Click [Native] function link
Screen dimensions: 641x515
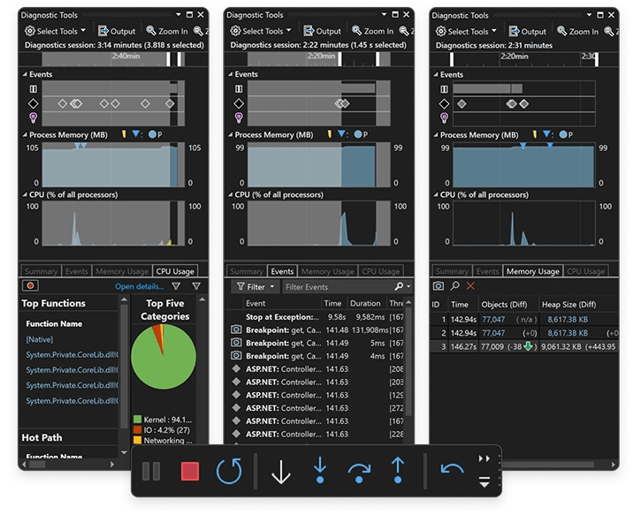[40, 339]
